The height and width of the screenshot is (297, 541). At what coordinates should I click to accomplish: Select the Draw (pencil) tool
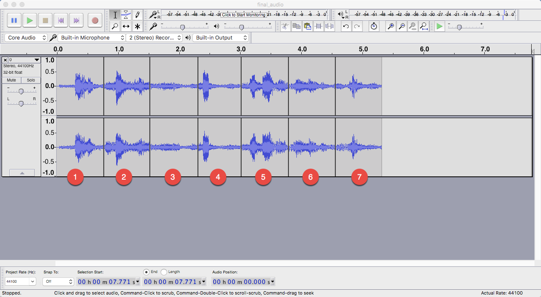[137, 15]
